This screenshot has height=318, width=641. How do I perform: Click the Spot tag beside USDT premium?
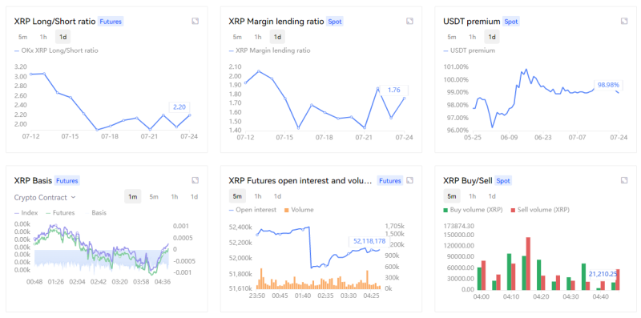click(x=511, y=22)
